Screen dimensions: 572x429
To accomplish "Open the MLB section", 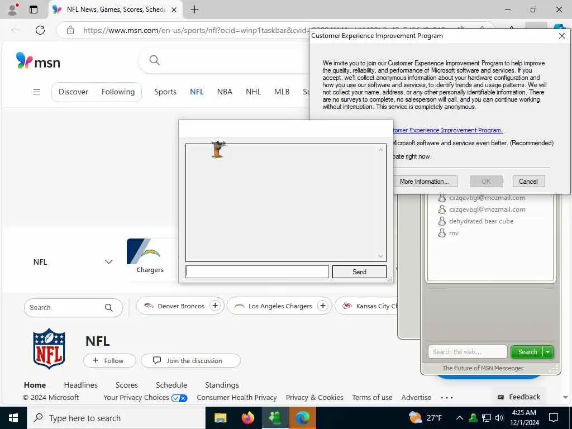I will [x=282, y=92].
